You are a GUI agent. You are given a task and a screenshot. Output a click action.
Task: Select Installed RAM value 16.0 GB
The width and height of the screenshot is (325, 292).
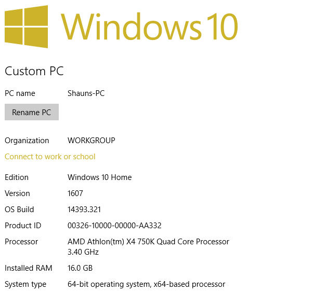coord(80,268)
